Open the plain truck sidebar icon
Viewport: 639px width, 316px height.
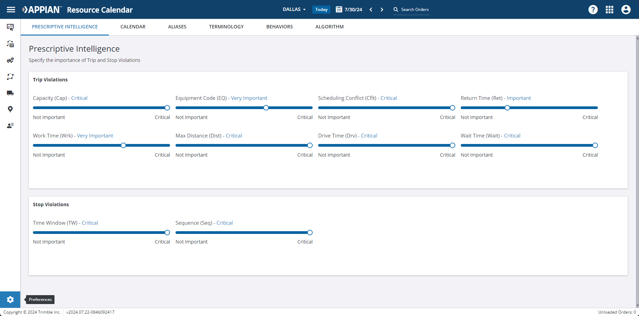(10, 93)
